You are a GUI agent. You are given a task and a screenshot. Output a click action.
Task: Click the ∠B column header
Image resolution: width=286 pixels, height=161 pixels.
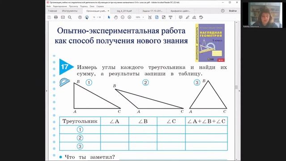[143, 121]
